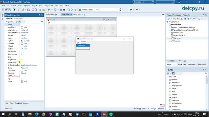Open the Model View tab in Projects panel
The image size is (209, 117).
182,64
